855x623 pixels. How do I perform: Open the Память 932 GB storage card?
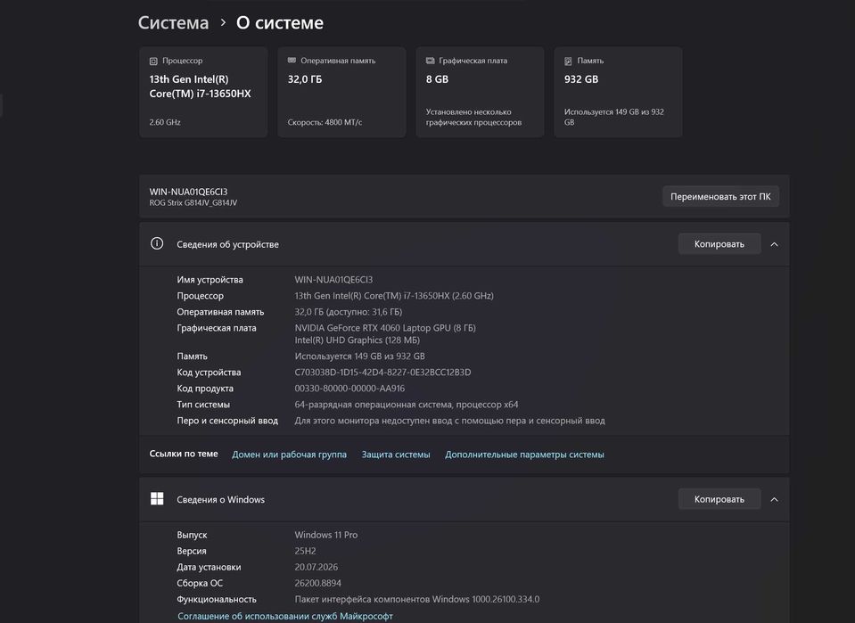point(619,92)
